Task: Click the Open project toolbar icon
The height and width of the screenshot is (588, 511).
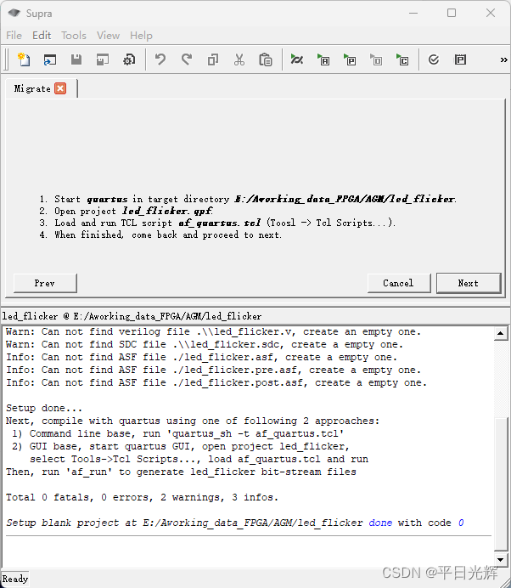Action: point(50,59)
